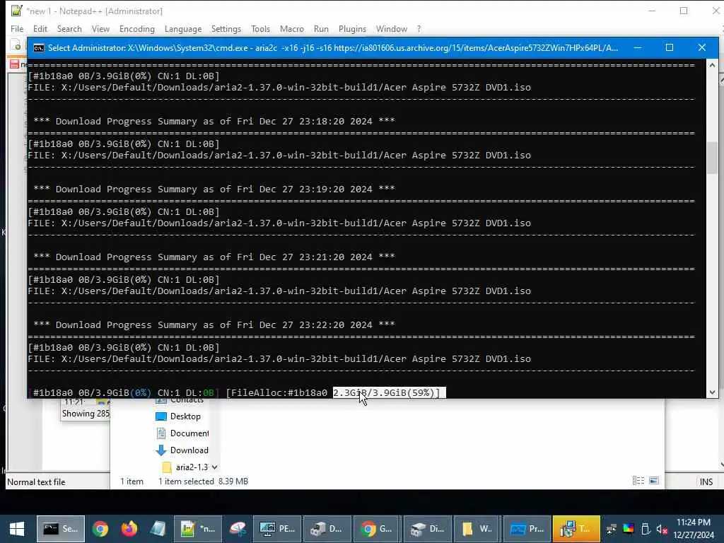Click the cmd vertical scrollbar thumb
This screenshot has height=543, width=724.
click(712, 158)
